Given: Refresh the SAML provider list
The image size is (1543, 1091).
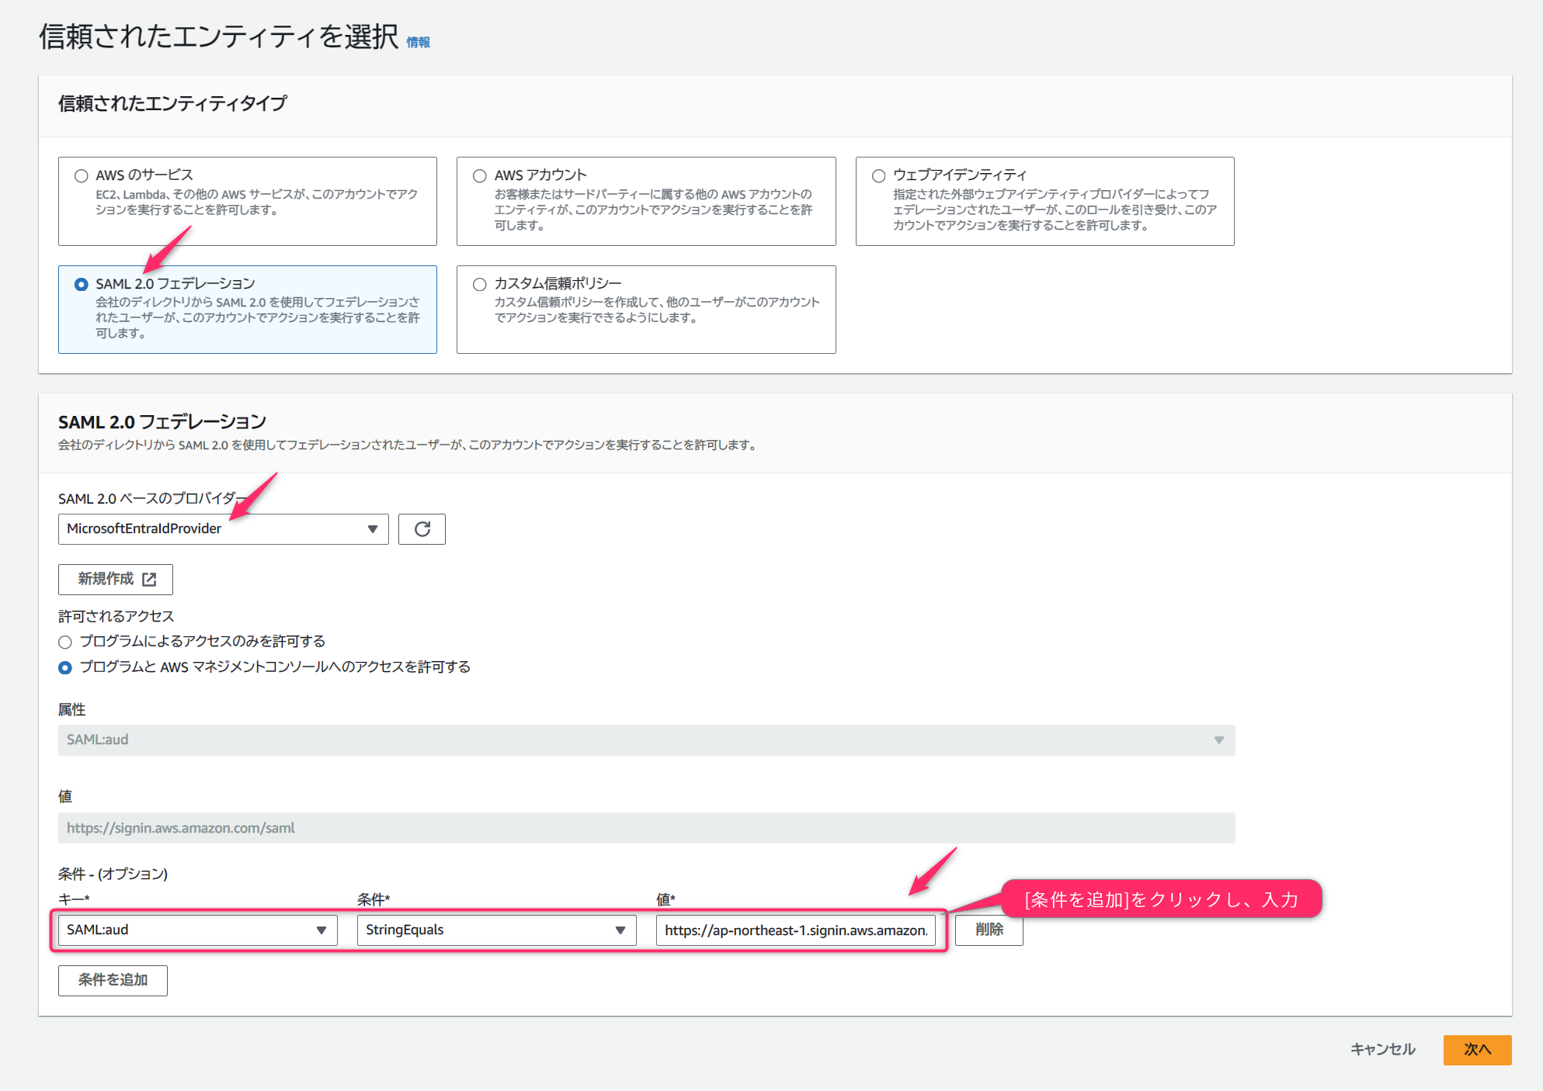Looking at the screenshot, I should [x=422, y=529].
